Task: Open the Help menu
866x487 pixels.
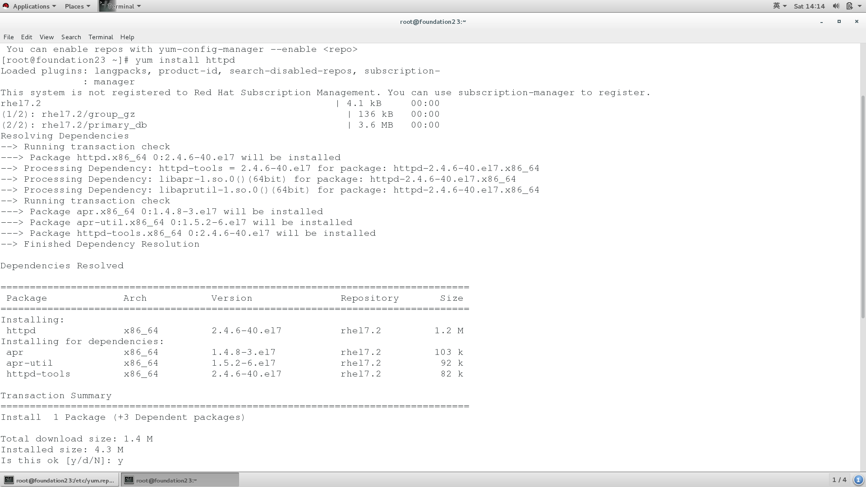Action: (127, 37)
